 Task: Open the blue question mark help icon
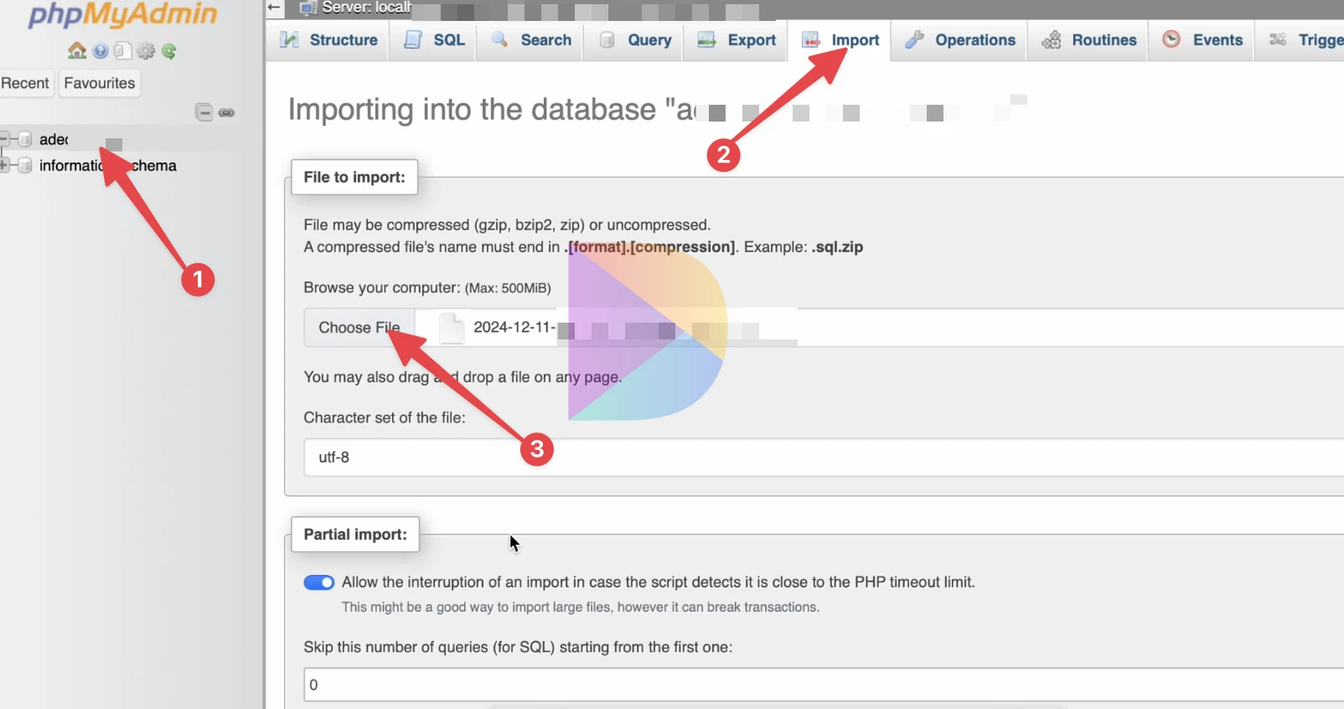101,51
